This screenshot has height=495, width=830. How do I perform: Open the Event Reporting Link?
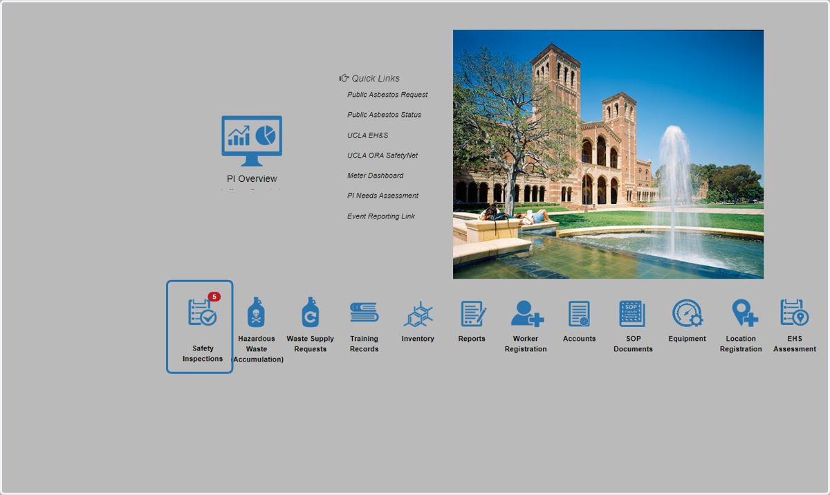381,216
